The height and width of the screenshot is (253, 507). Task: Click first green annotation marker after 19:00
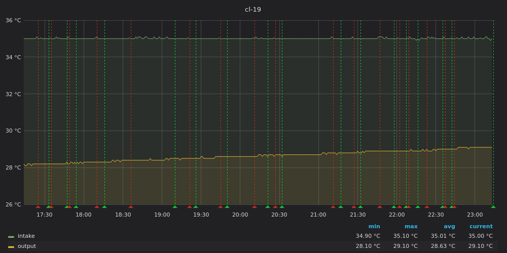click(175, 206)
